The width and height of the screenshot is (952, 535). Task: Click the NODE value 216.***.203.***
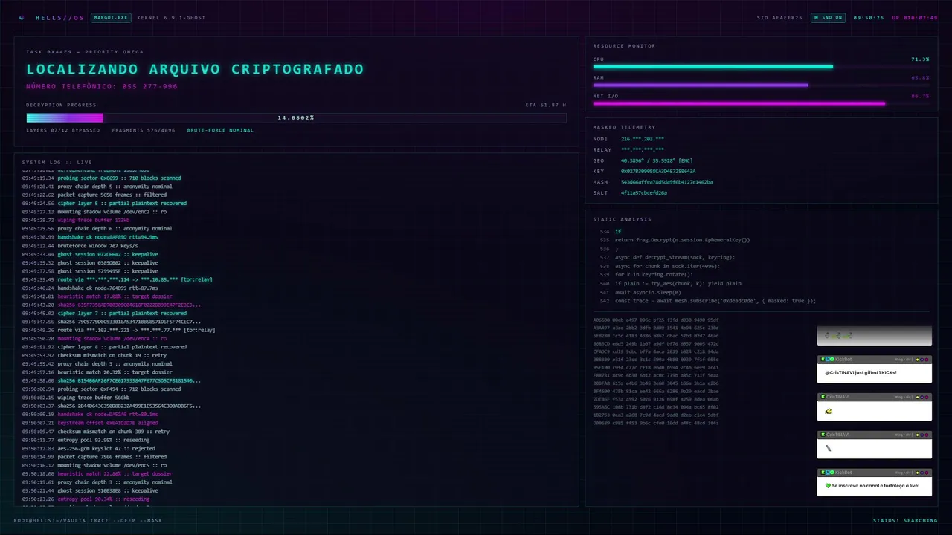pos(643,139)
